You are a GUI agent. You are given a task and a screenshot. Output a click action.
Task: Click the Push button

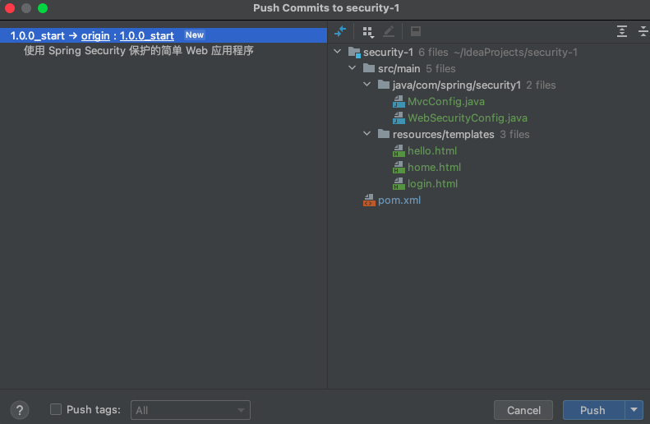pyautogui.click(x=593, y=410)
